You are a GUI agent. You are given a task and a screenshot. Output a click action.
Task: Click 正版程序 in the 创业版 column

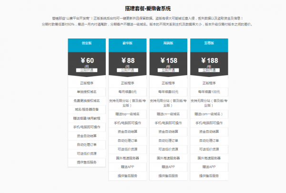[87, 83]
